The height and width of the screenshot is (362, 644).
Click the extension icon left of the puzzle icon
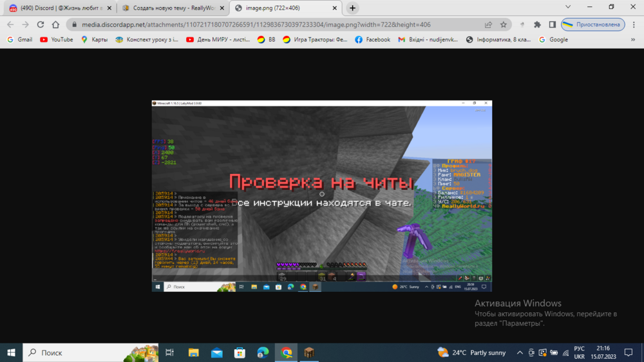pyautogui.click(x=522, y=24)
